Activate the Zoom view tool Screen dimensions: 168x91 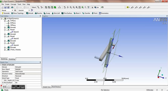coord(71,7)
